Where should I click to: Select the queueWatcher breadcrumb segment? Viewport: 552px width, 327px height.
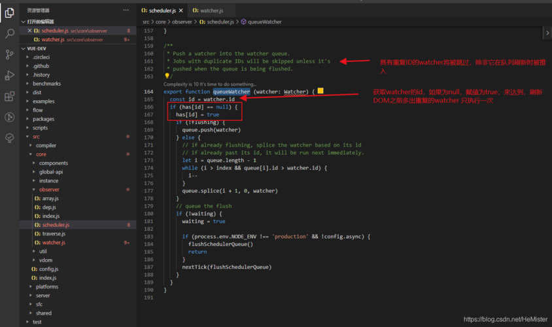point(264,22)
